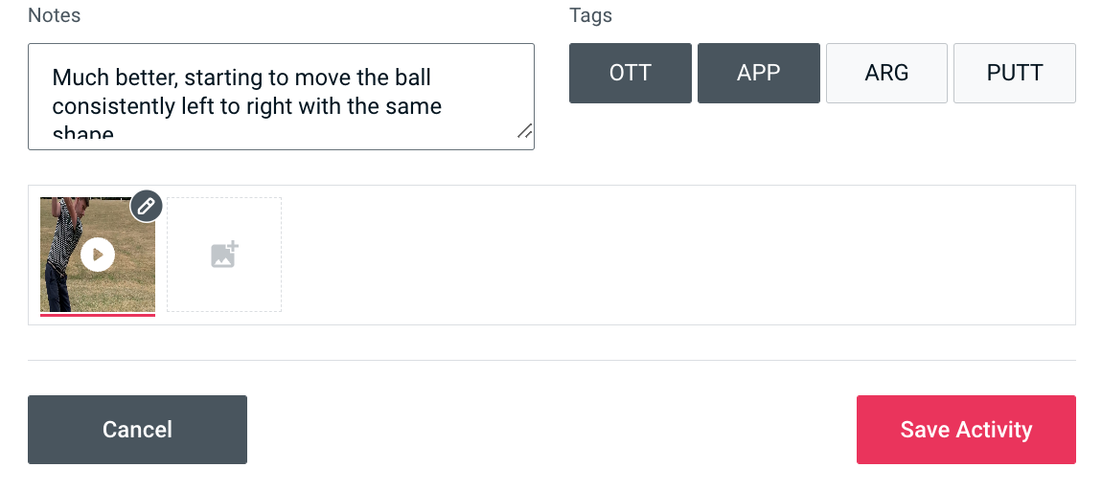Click the Notes field label
Screen dimensions: 1102x490
pyautogui.click(x=55, y=15)
